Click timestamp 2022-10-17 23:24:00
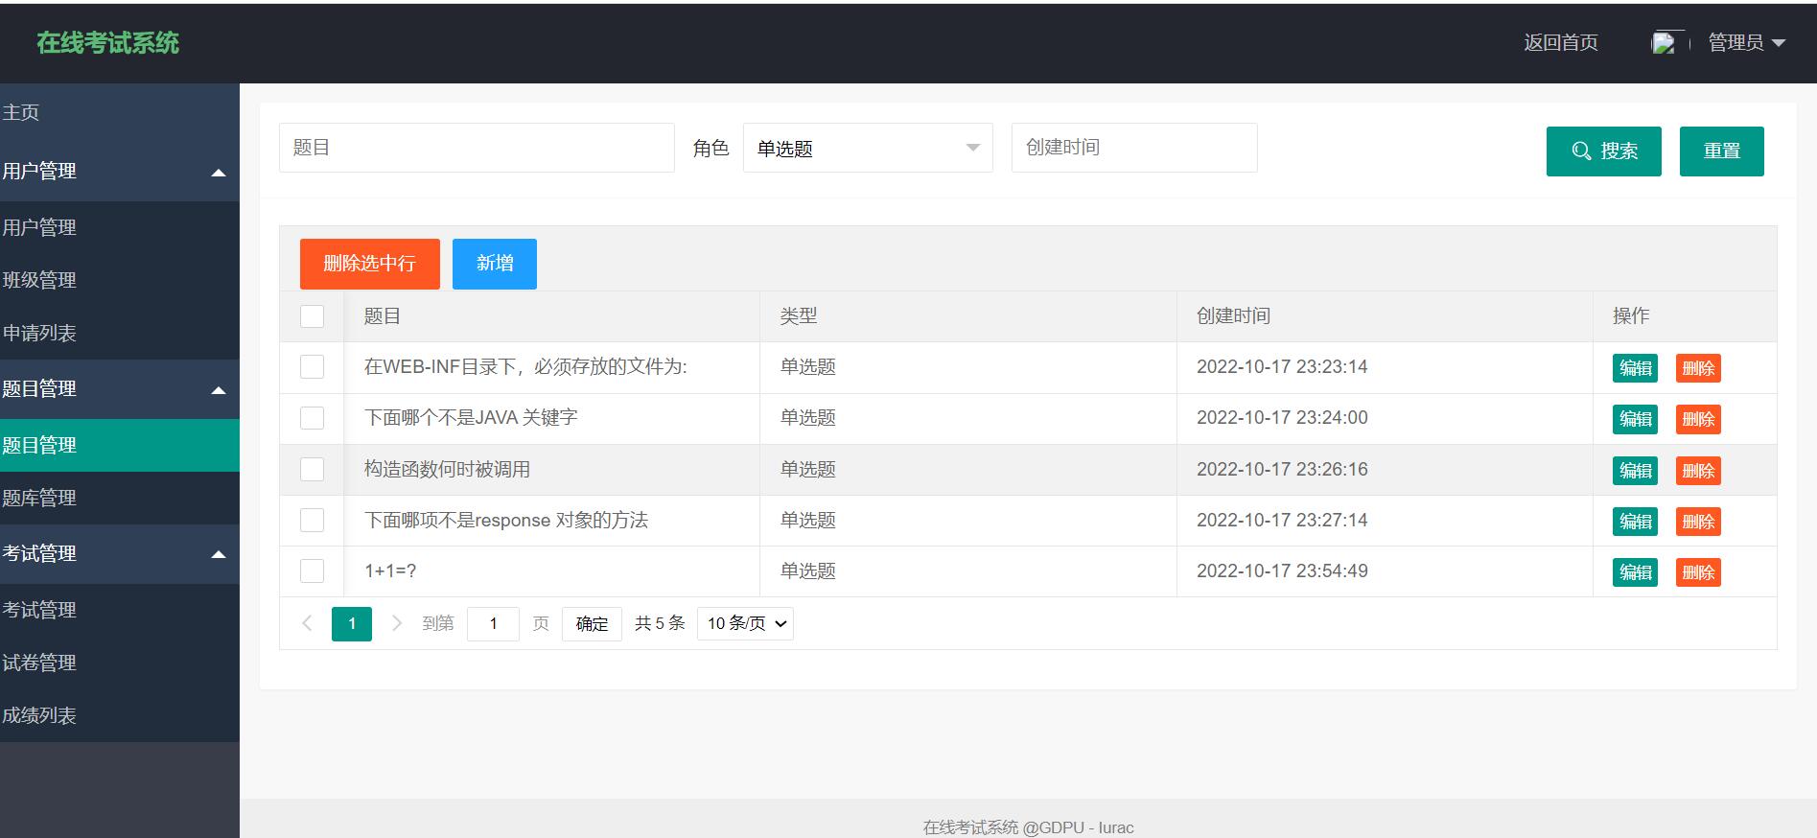The width and height of the screenshot is (1817, 838). [x=1282, y=418]
